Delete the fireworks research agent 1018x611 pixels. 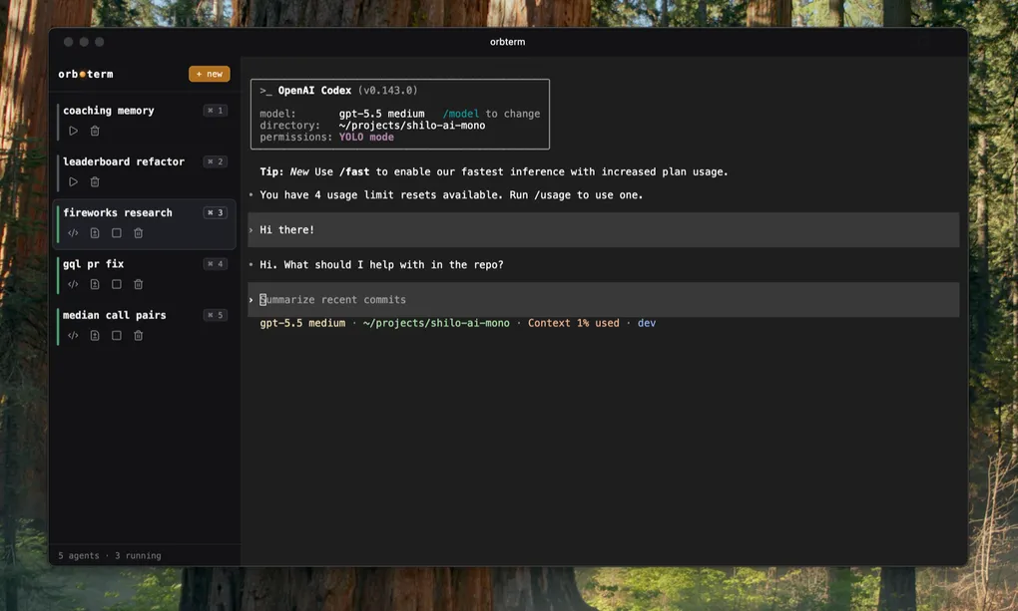(x=139, y=233)
